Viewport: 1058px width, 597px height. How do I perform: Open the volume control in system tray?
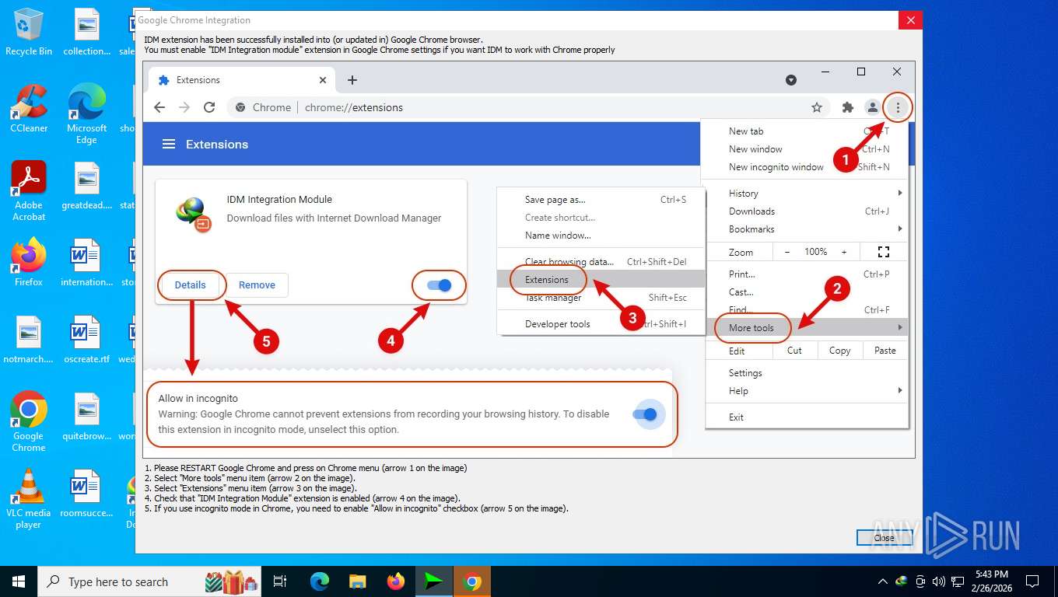coord(939,581)
